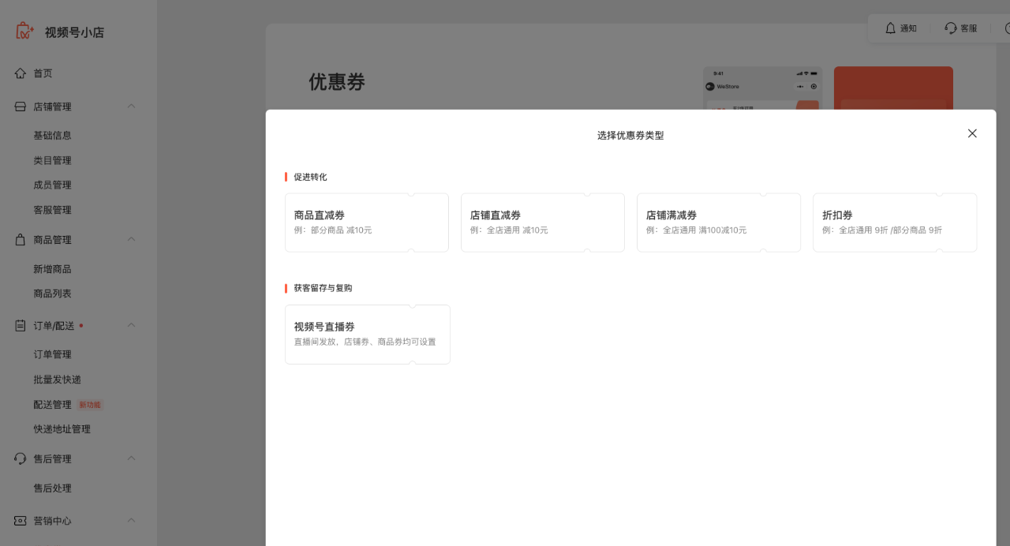
Task: Click the 视频号小店 title text
Action: (74, 32)
